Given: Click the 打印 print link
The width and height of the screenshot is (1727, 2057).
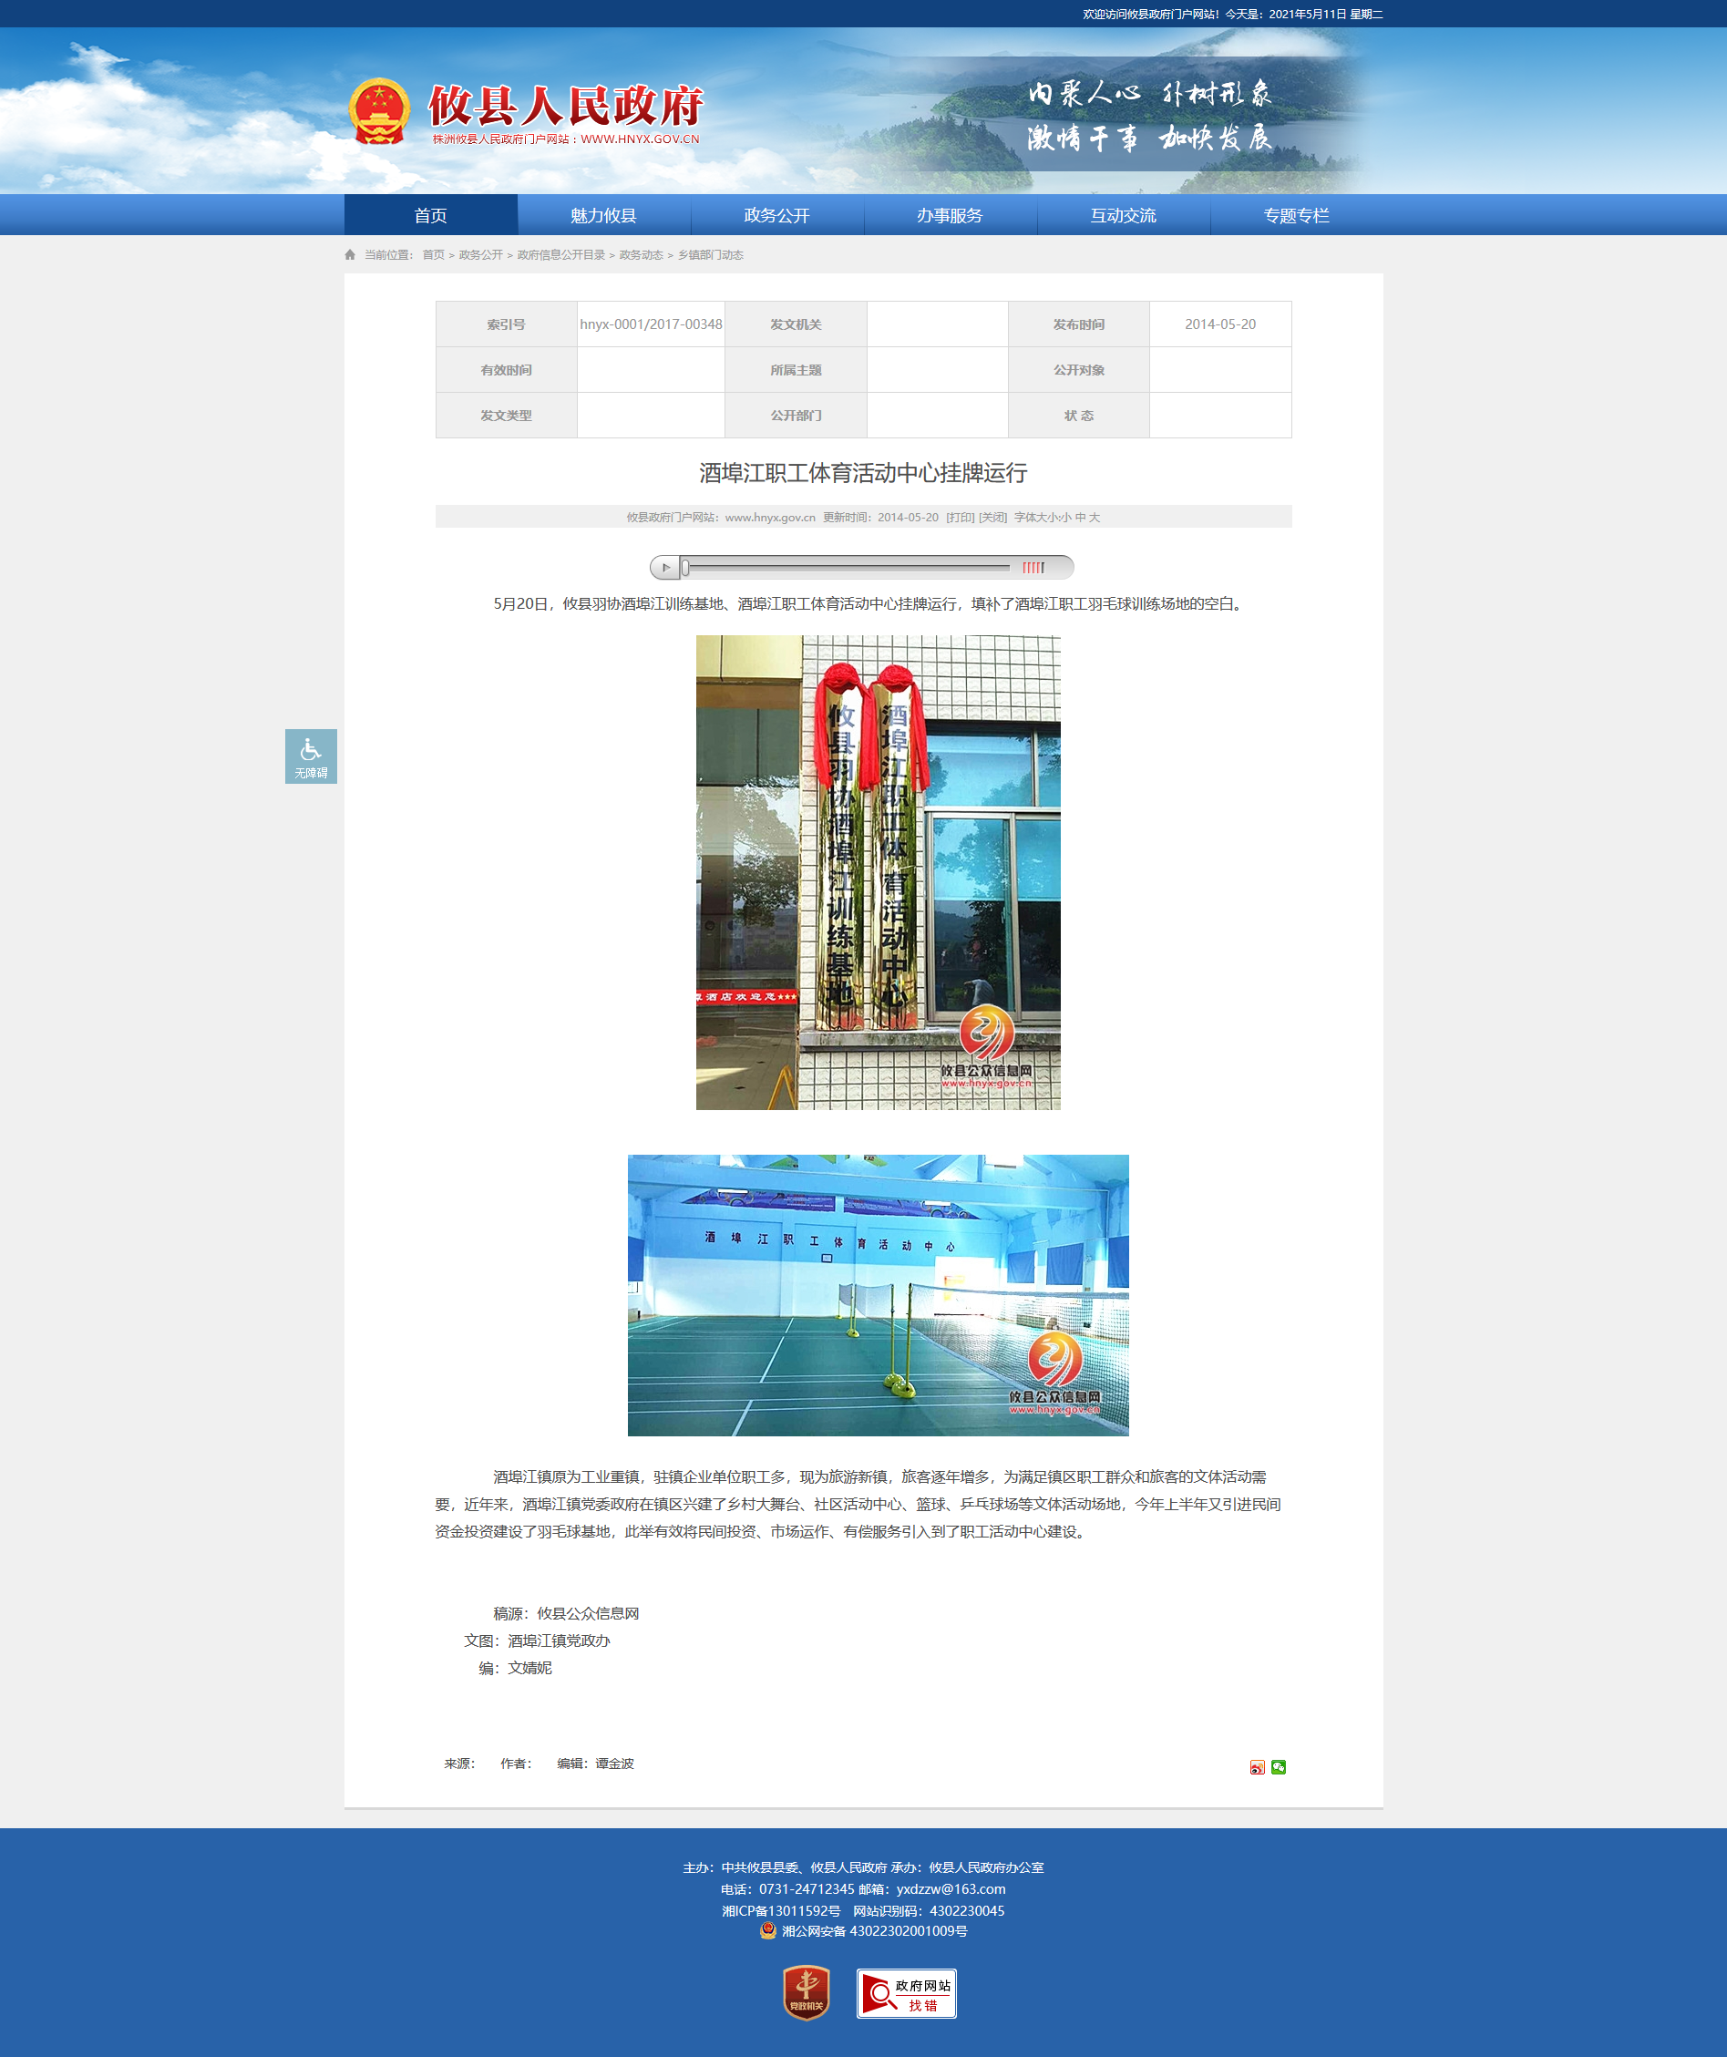Looking at the screenshot, I should tap(960, 517).
